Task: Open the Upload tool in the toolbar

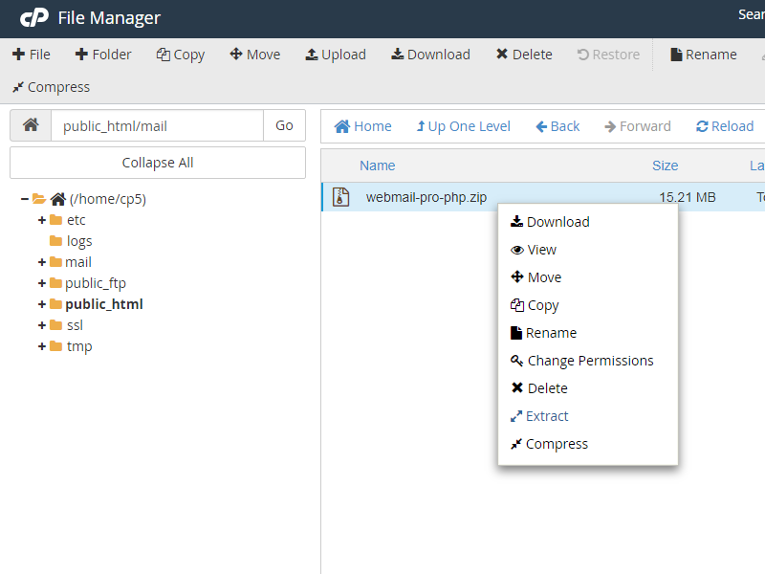Action: point(336,55)
